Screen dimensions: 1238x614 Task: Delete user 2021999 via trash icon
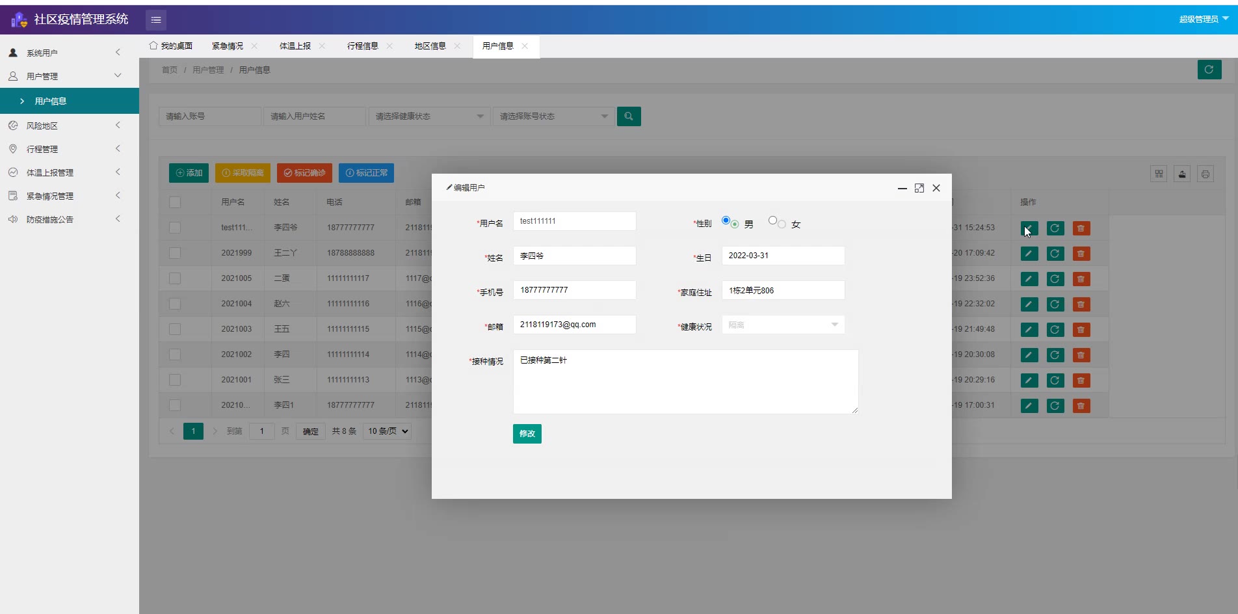click(x=1081, y=254)
